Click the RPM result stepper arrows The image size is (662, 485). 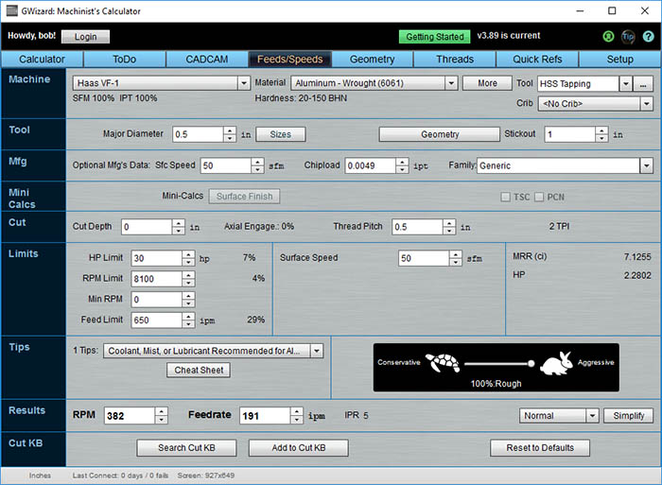[x=162, y=416]
